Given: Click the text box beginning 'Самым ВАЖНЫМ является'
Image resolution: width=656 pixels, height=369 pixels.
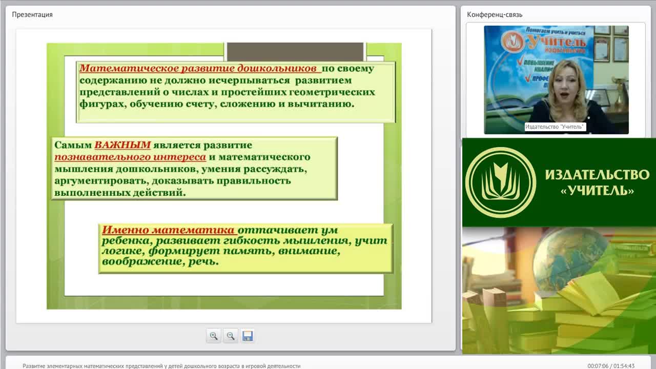Looking at the screenshot, I should pyautogui.click(x=194, y=168).
